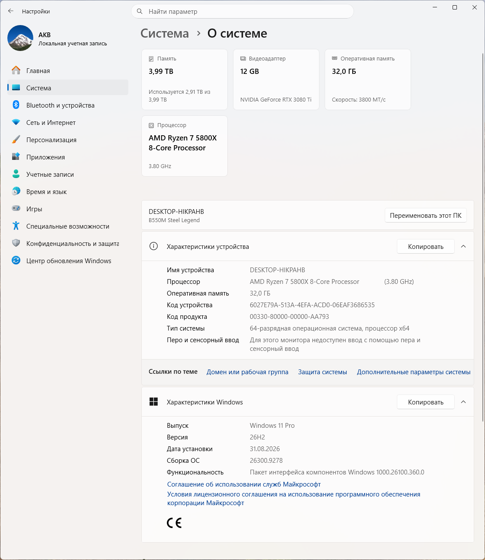
Task: Maximize the Settings window
Action: point(455,7)
